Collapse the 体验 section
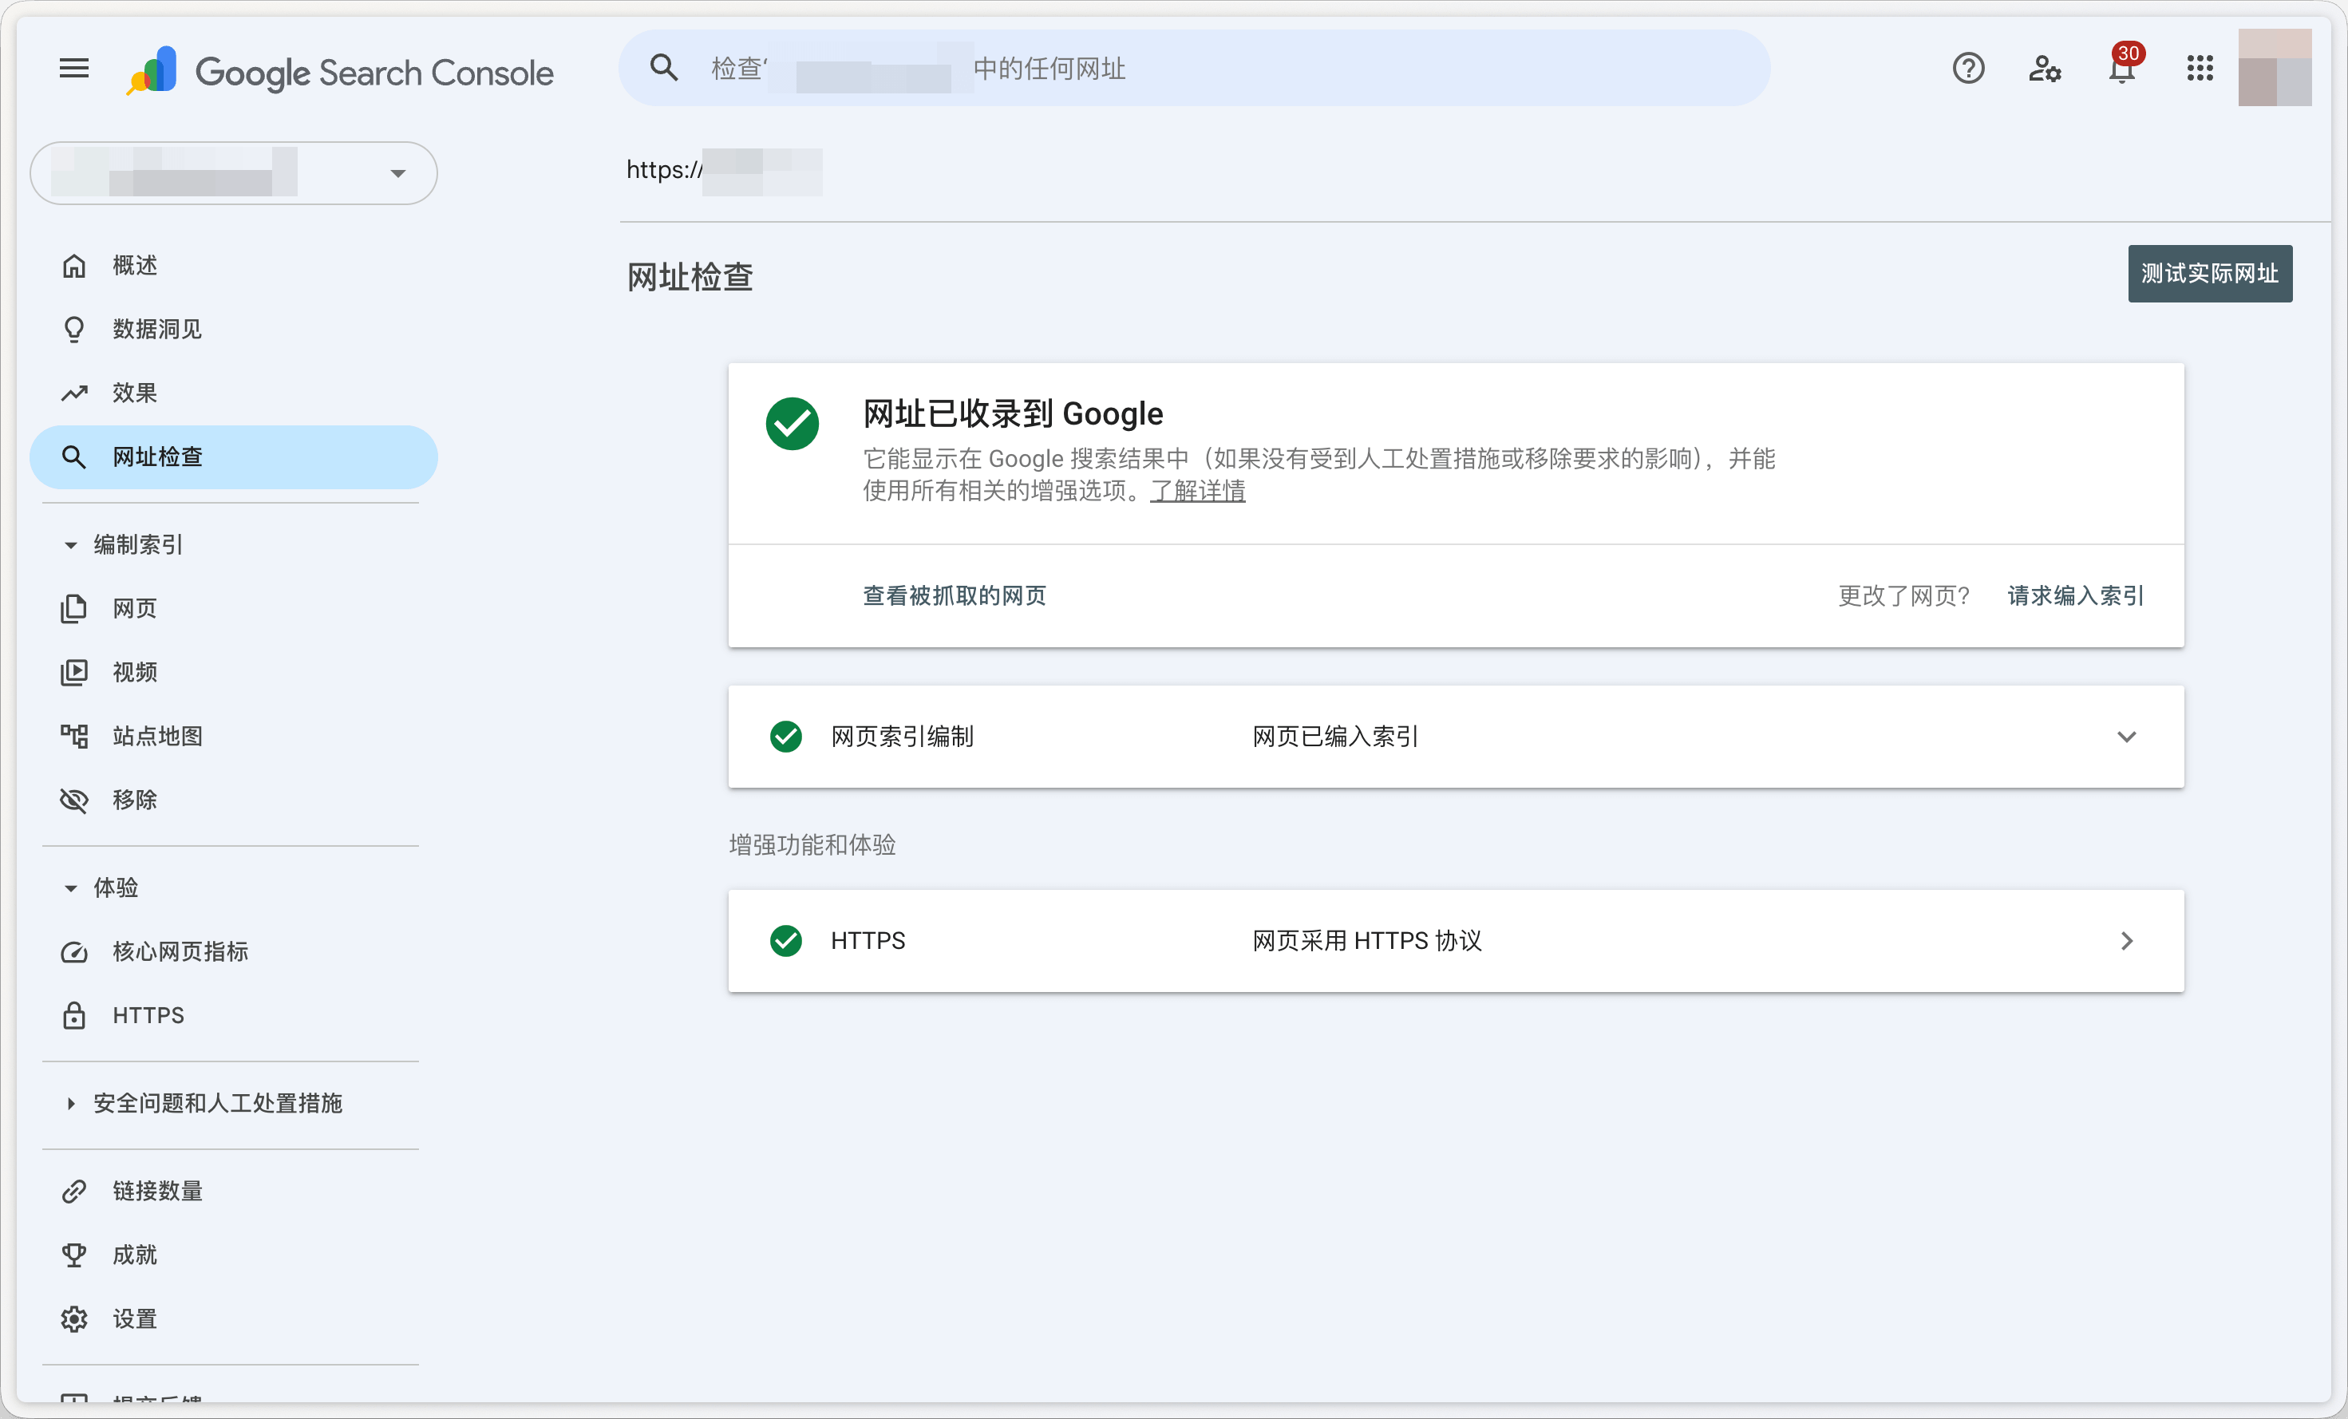This screenshot has width=2348, height=1419. click(x=101, y=887)
